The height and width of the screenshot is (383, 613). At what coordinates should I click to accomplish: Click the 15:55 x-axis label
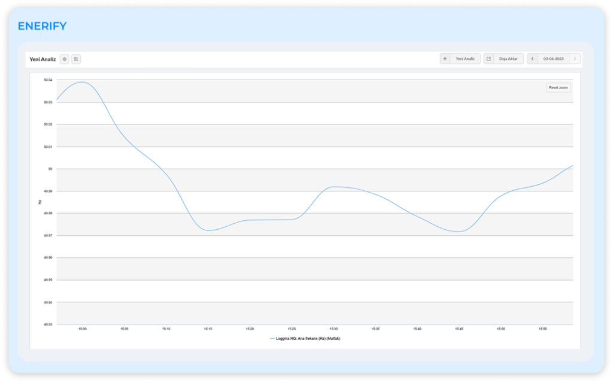click(x=542, y=329)
